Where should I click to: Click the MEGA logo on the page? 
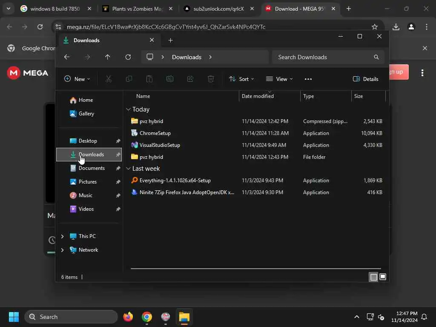[x=28, y=73]
